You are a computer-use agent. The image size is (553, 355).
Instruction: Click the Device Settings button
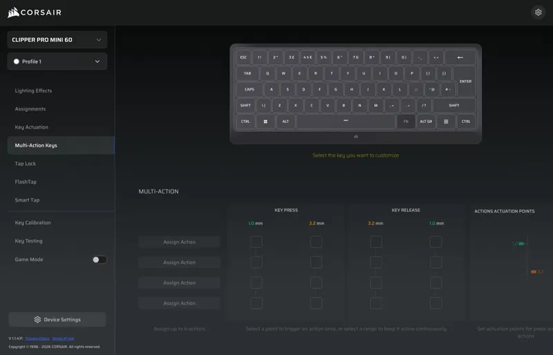coord(57,319)
